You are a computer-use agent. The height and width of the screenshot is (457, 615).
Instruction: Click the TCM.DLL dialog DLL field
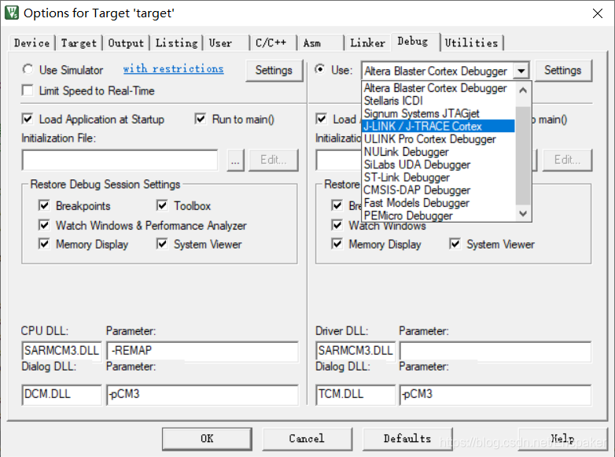click(x=355, y=394)
